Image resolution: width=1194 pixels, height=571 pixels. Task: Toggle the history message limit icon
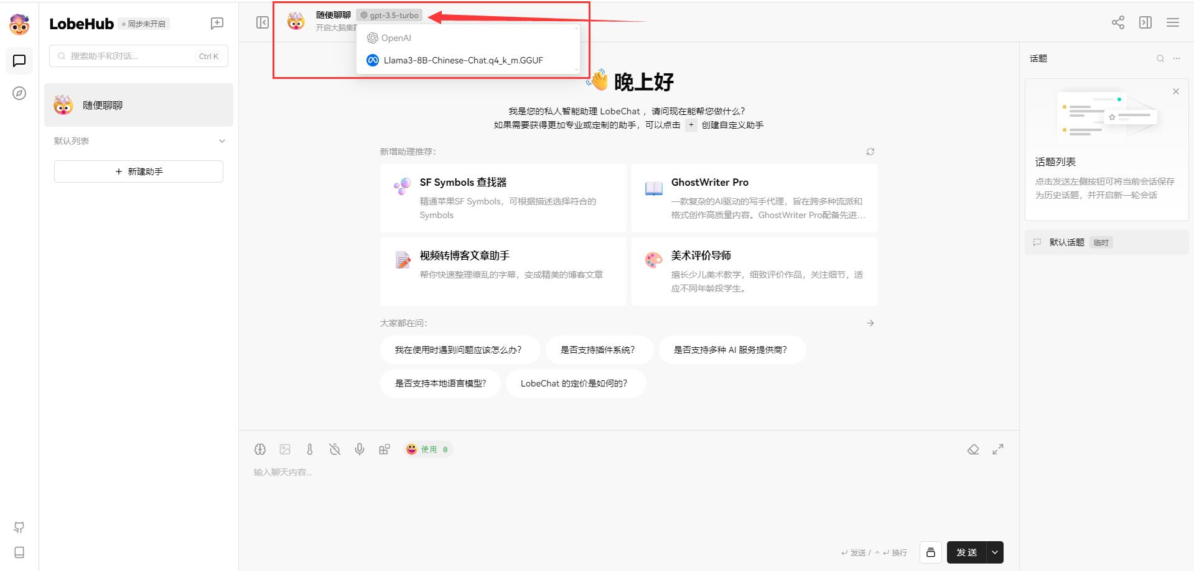[335, 449]
